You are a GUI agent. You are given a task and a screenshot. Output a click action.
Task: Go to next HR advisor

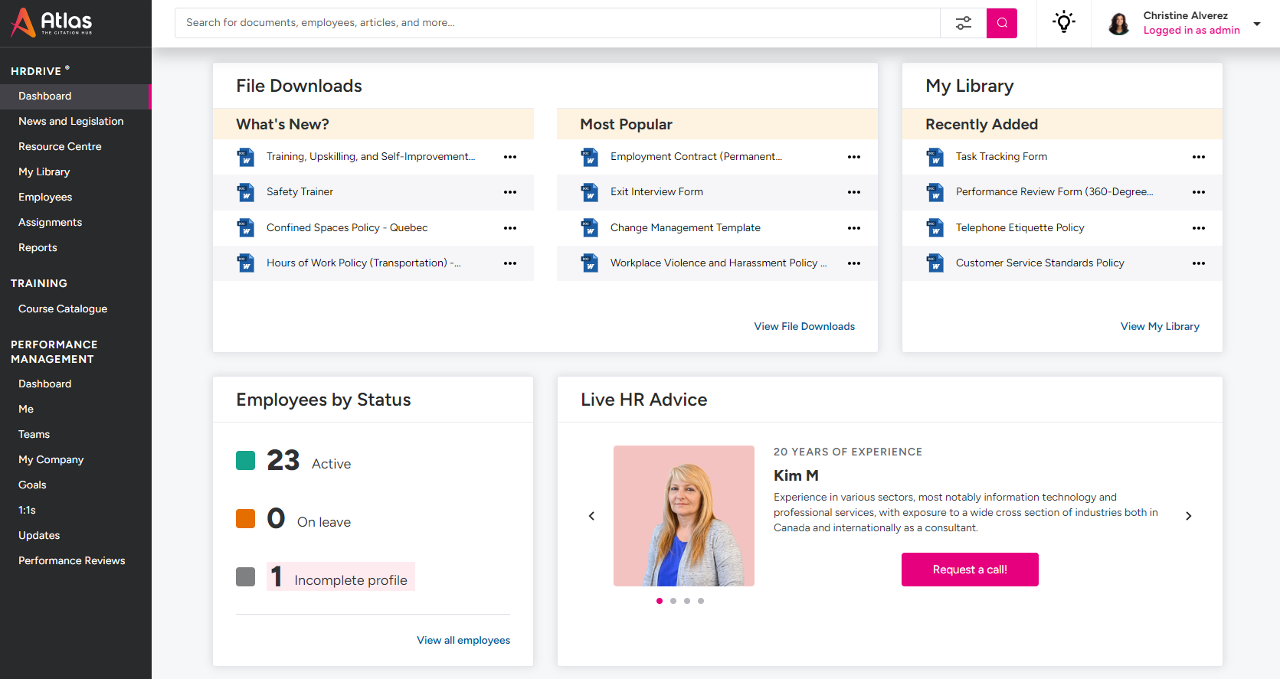tap(1188, 516)
